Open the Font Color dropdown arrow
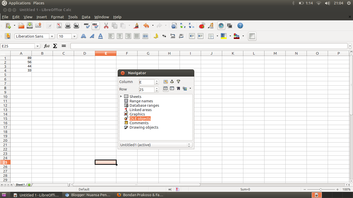This screenshot has width=353, height=198. (243, 36)
